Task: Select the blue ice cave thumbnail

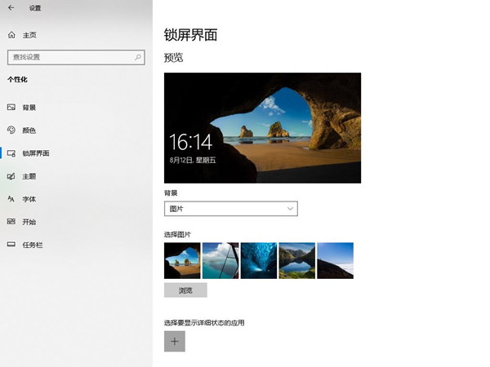Action: [259, 261]
